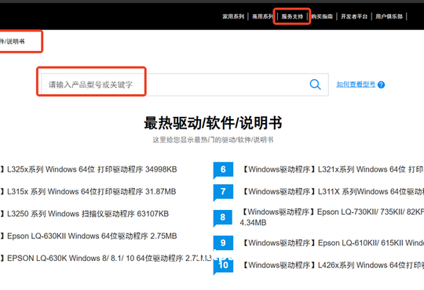Click the product model search input field

click(185, 85)
